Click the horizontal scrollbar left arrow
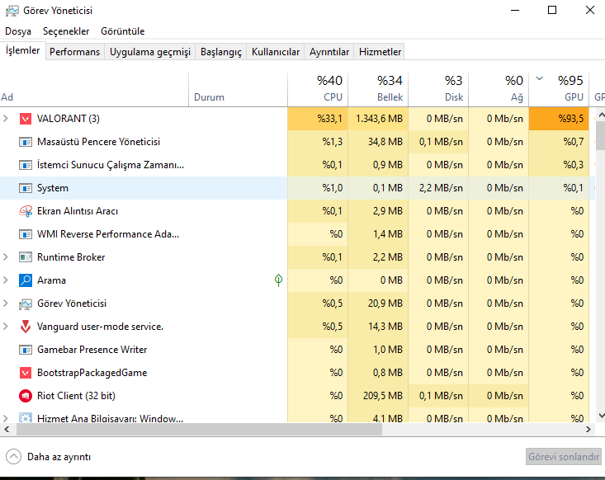This screenshot has height=480, width=605. pos(7,429)
